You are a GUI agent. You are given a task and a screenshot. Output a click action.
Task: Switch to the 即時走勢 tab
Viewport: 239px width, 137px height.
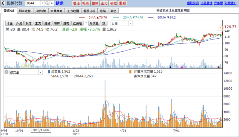click(x=24, y=11)
